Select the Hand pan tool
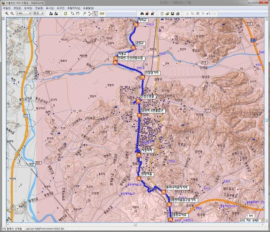The image size is (270, 232). pos(78,13)
